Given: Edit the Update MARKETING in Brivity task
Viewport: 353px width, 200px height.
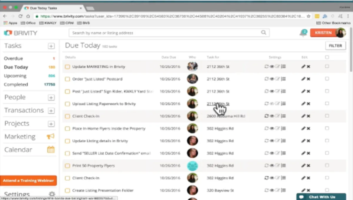Looking at the screenshot, I should [x=303, y=67].
